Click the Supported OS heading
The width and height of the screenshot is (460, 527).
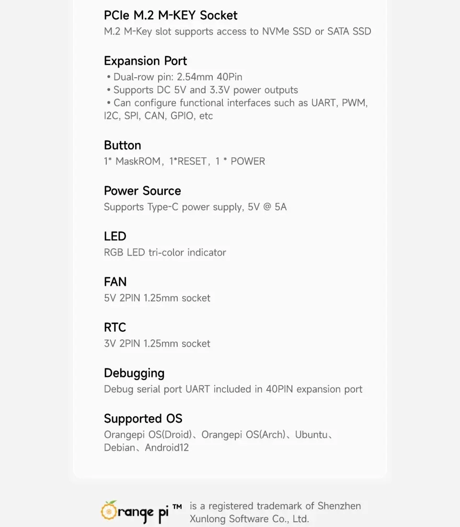point(143,419)
